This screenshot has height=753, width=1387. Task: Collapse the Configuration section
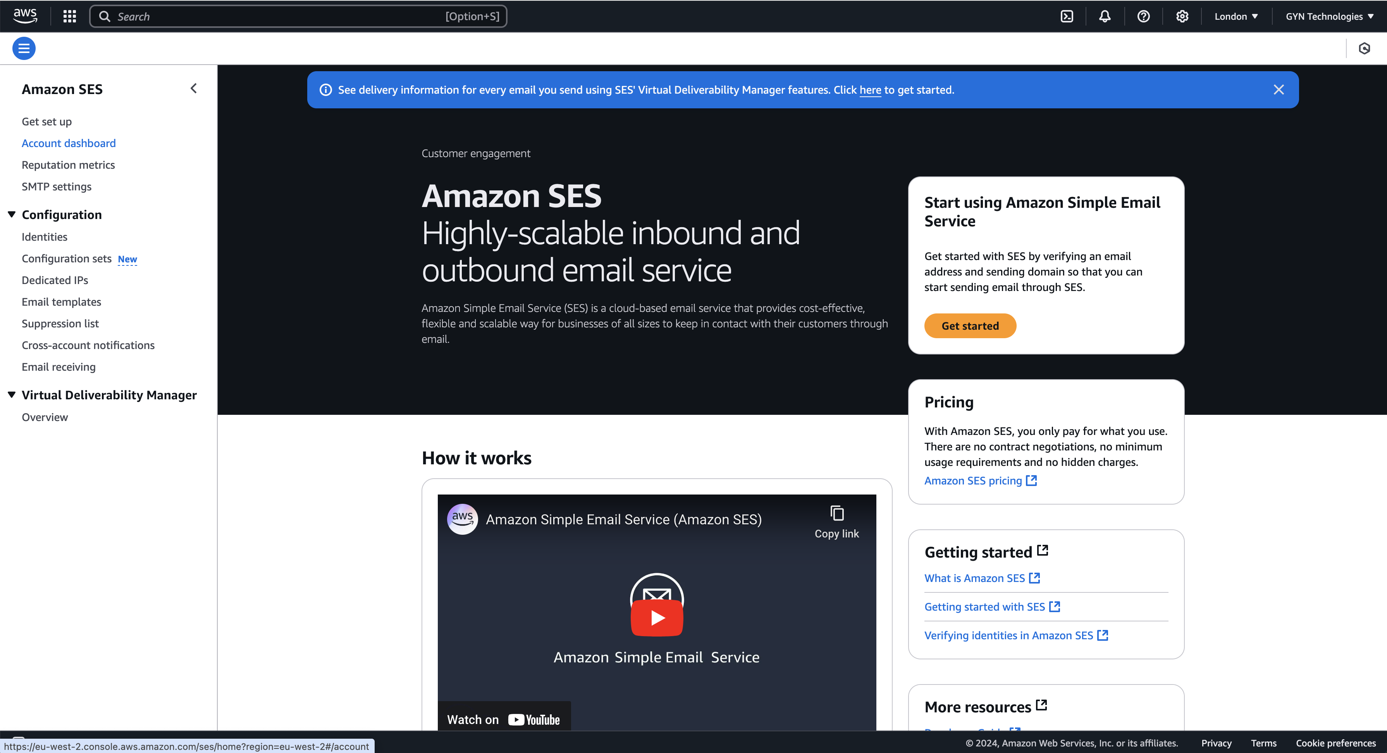(x=12, y=215)
